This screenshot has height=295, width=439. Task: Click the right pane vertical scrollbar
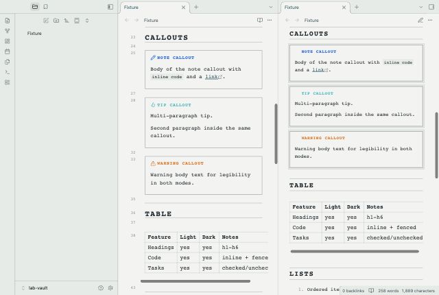436,145
